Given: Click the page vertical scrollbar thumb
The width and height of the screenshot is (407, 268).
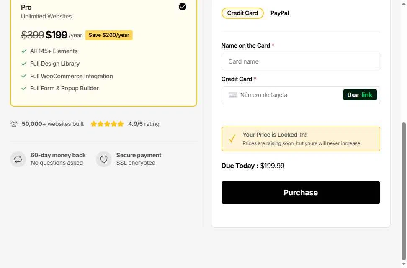Looking at the screenshot, I should tap(404, 191).
